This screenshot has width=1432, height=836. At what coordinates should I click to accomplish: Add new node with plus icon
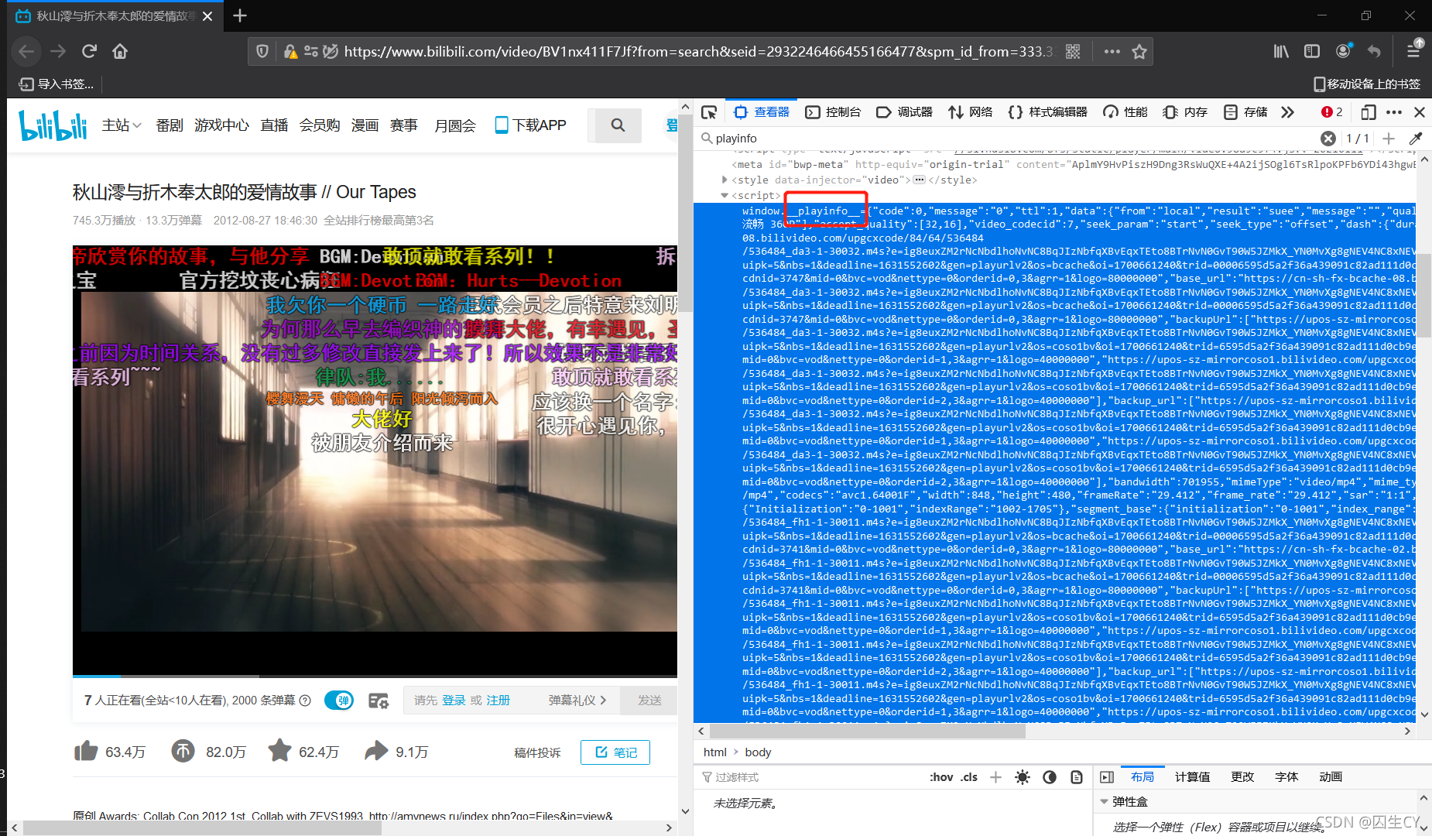[x=1389, y=139]
